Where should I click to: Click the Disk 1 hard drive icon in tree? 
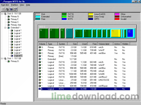click(x=5, y=59)
